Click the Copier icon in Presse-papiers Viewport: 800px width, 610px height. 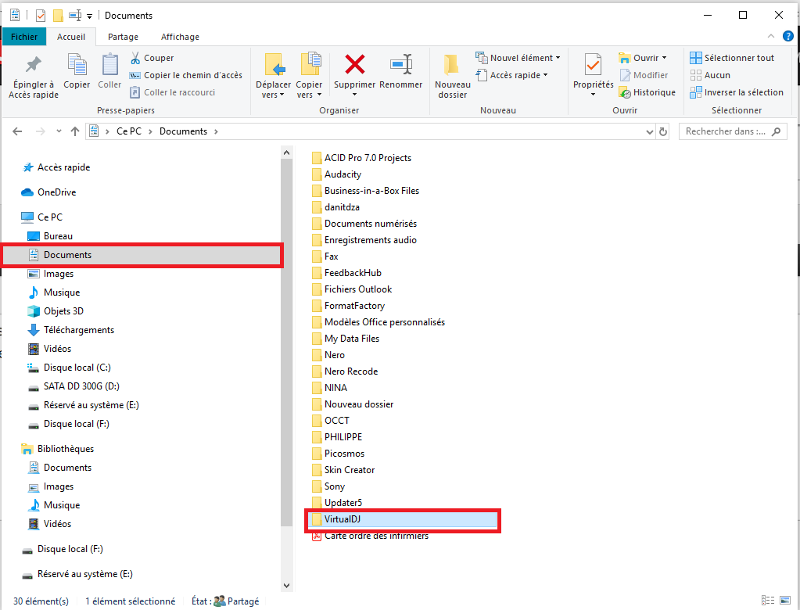click(77, 70)
